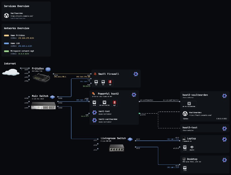The width and height of the screenshot is (231, 175).
Task: Click the vaultwarden interface icon in Powerful host2
Action: (x=104, y=103)
